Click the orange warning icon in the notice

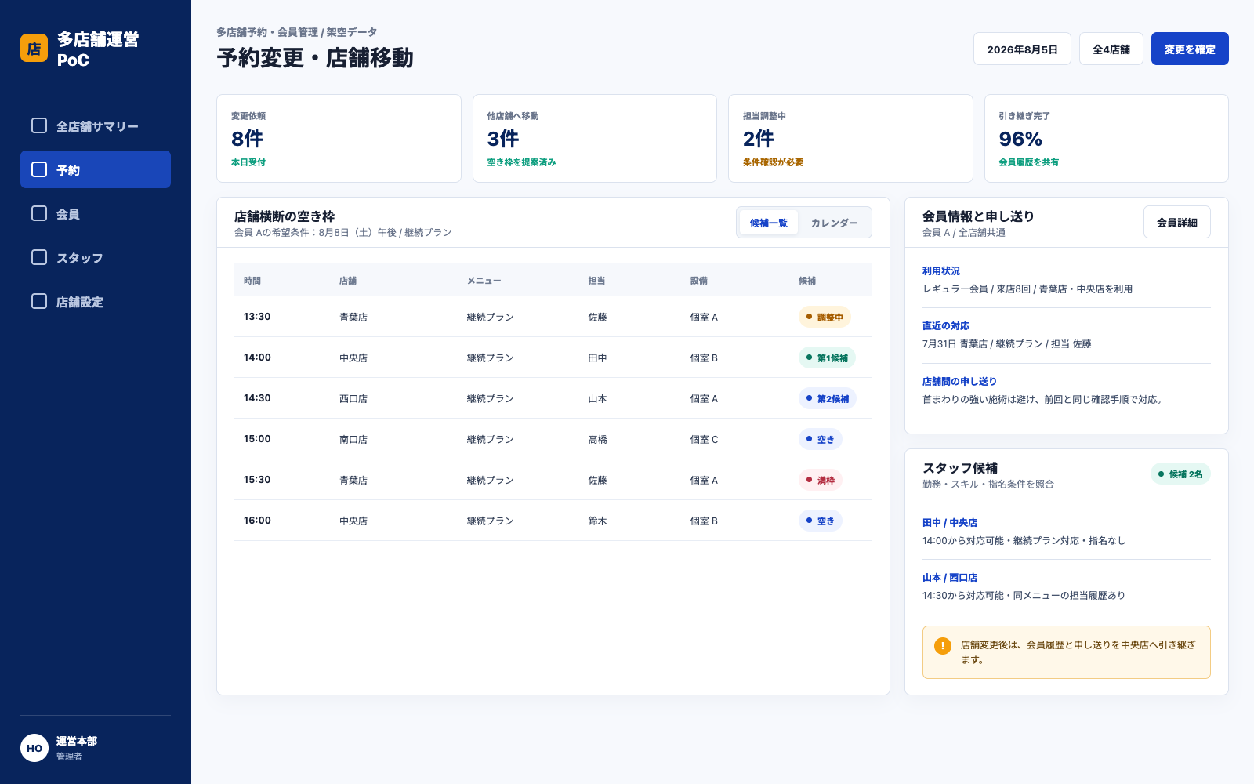click(x=943, y=646)
